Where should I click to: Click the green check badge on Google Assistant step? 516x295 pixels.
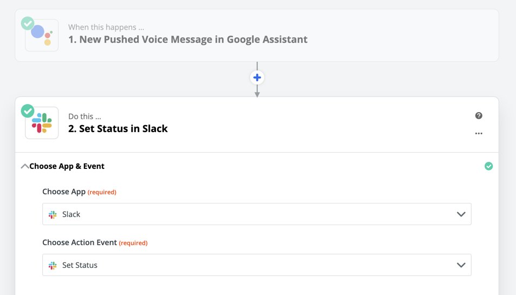[x=28, y=23]
